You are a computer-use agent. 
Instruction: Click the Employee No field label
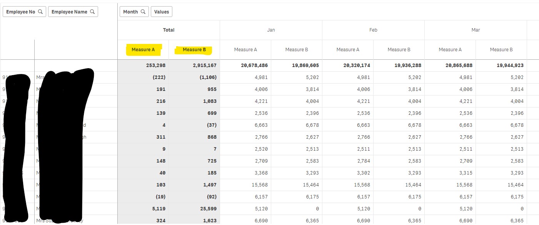[21, 12]
